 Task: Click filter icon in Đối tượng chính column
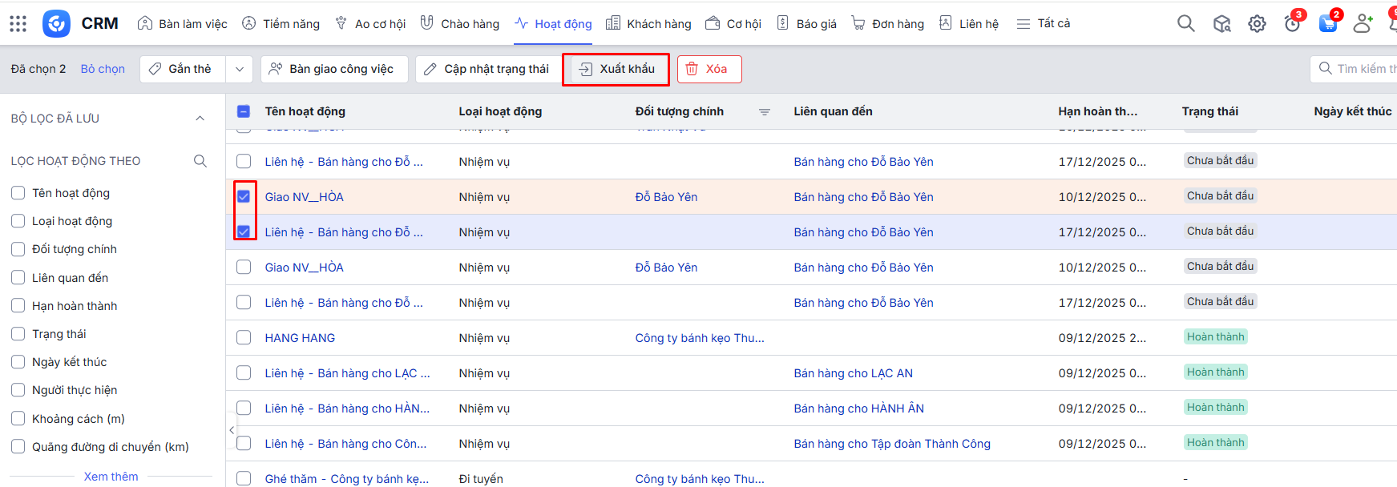pos(764,112)
